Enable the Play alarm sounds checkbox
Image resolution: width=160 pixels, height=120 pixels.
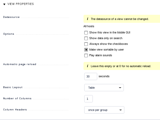point(86,55)
